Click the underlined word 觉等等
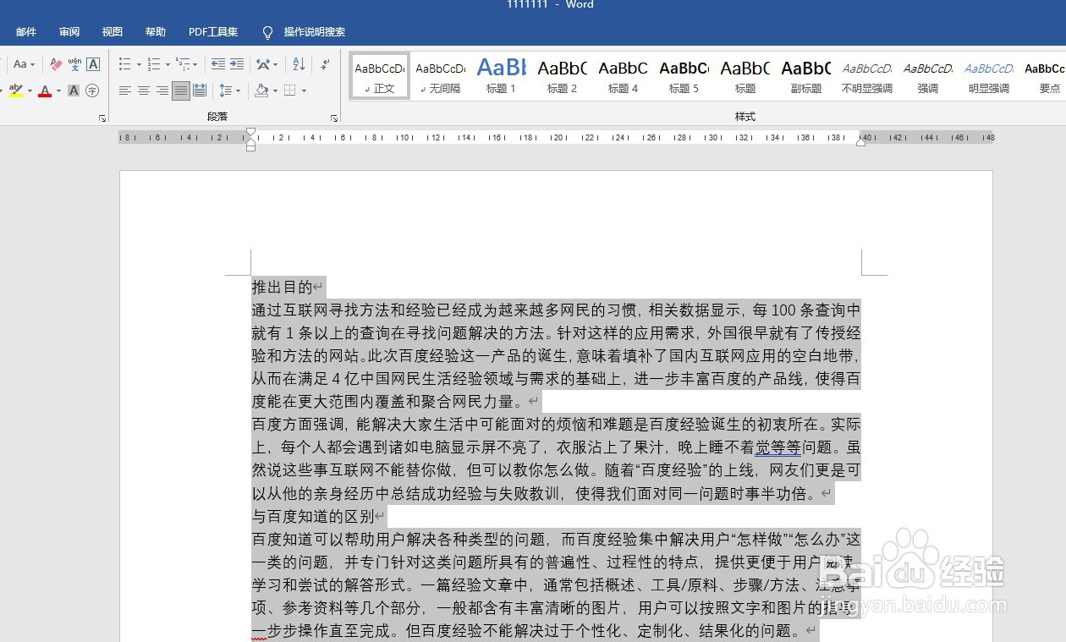This screenshot has height=642, width=1066. (x=778, y=447)
